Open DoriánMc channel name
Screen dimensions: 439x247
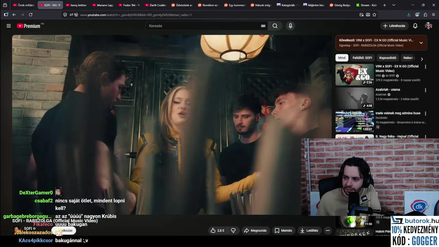[x=382, y=118]
